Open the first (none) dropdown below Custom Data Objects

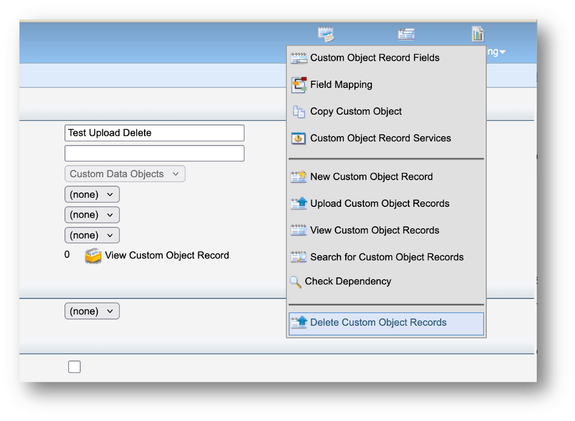coord(92,194)
